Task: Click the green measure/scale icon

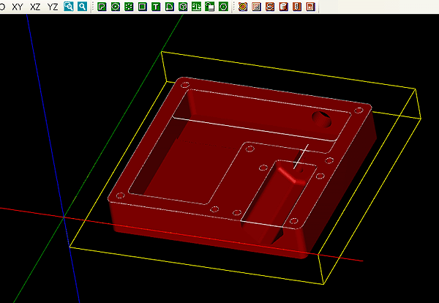Action: pos(196,7)
